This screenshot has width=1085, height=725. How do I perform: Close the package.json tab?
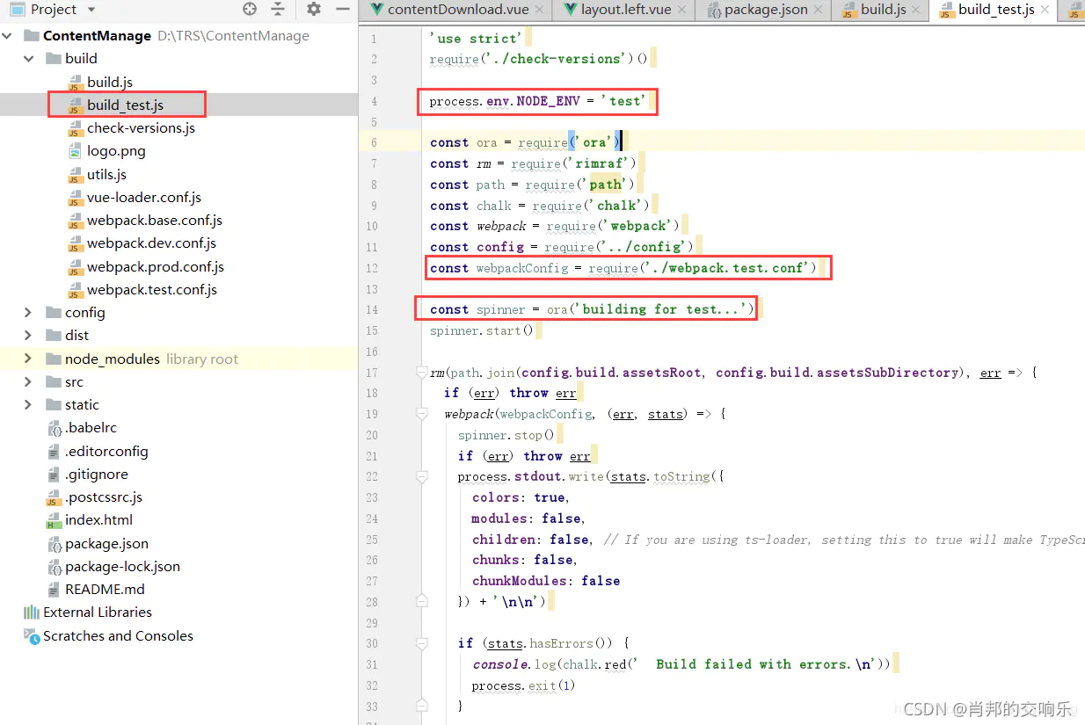tap(819, 11)
